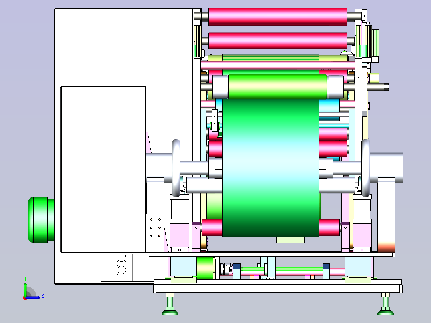Screen dimensions: 431x323
Task: Select the green roller above the film web
Action: click(x=277, y=86)
